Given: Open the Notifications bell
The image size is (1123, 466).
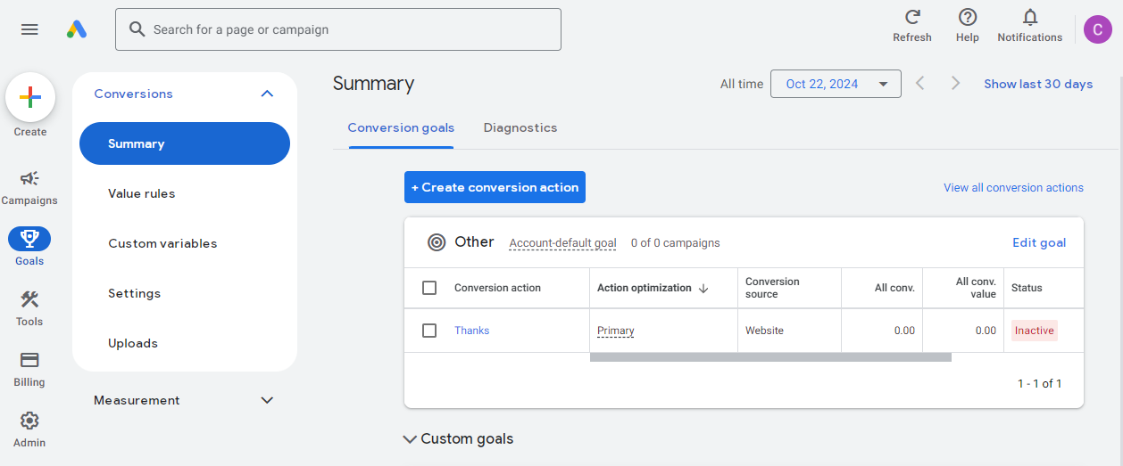Looking at the screenshot, I should click(x=1030, y=17).
